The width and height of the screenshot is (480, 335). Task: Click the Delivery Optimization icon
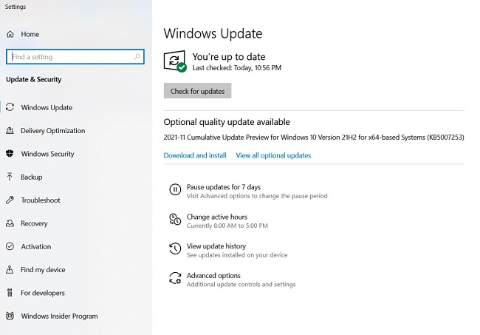(x=10, y=131)
